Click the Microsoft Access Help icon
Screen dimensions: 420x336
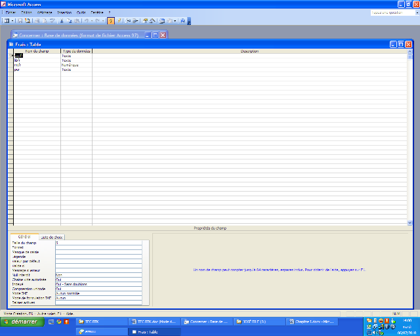(184, 21)
